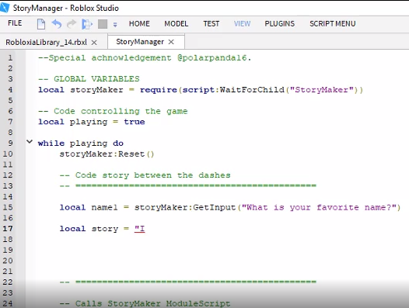Click the Undo arrow icon

point(57,24)
